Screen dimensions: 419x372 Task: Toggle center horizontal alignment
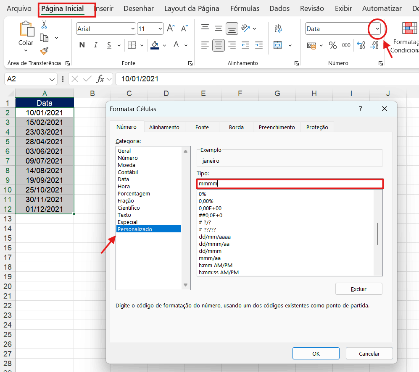point(218,45)
